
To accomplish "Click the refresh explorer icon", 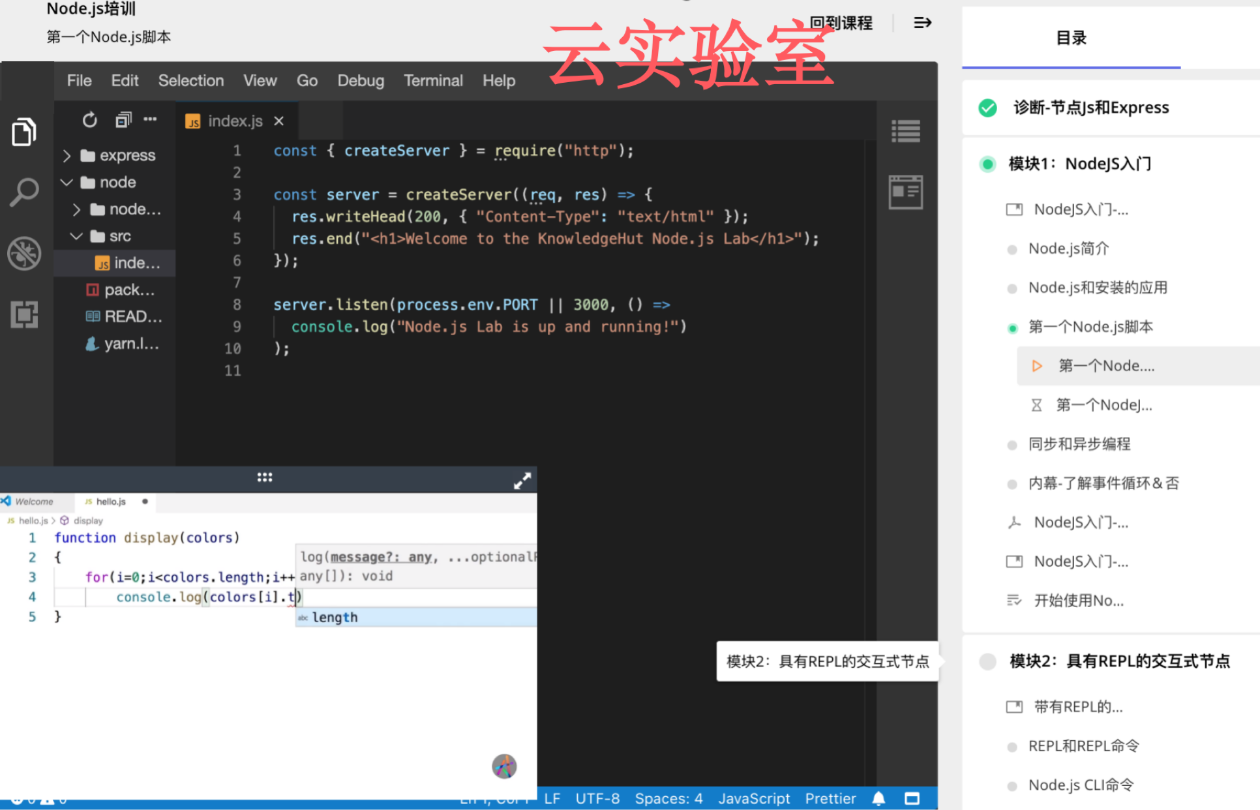I will (x=90, y=120).
